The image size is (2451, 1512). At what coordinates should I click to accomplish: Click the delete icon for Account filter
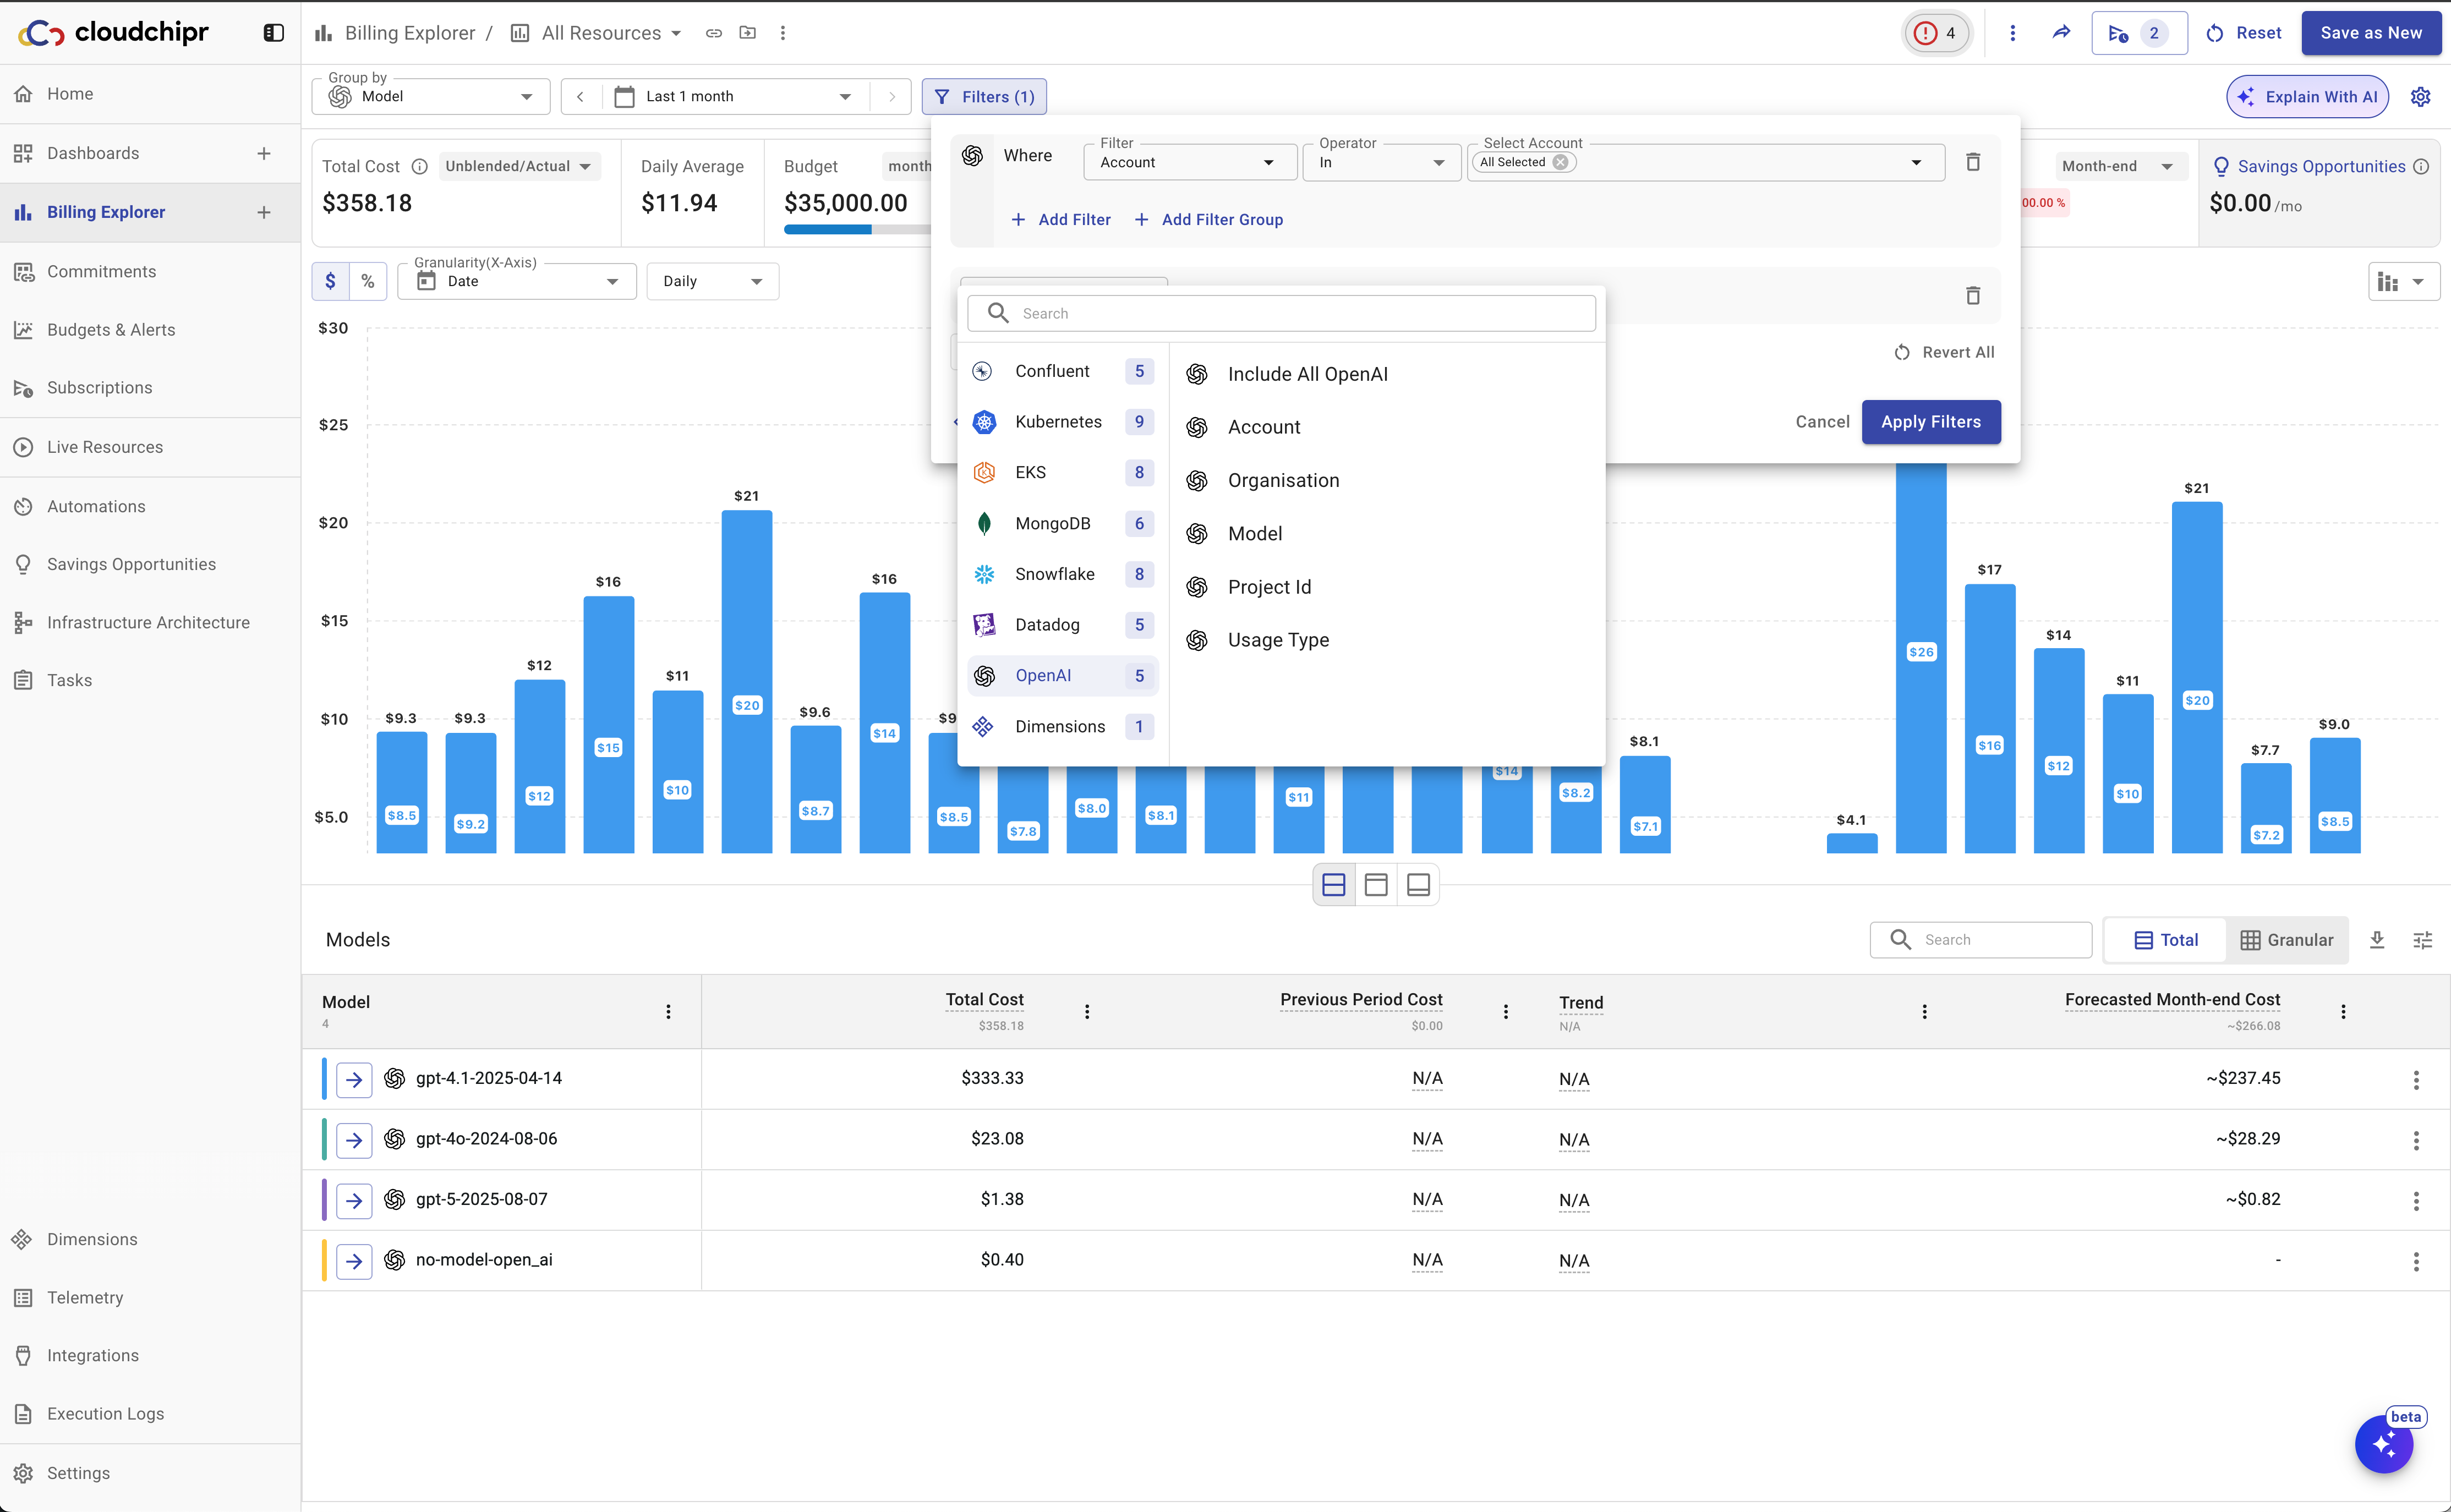[1972, 162]
